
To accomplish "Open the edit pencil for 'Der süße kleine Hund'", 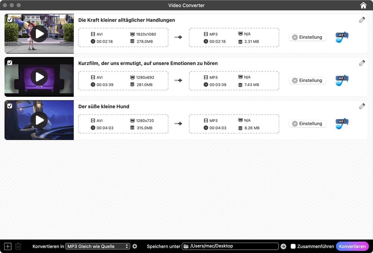I will click(362, 106).
